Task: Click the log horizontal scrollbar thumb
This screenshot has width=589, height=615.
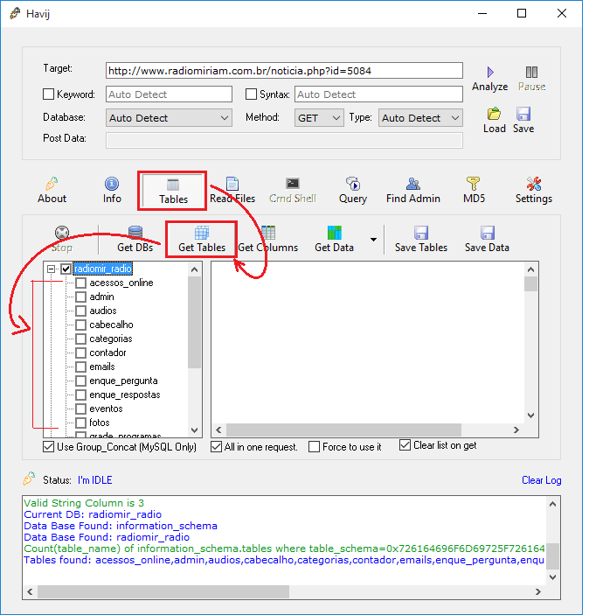Action: [163, 591]
